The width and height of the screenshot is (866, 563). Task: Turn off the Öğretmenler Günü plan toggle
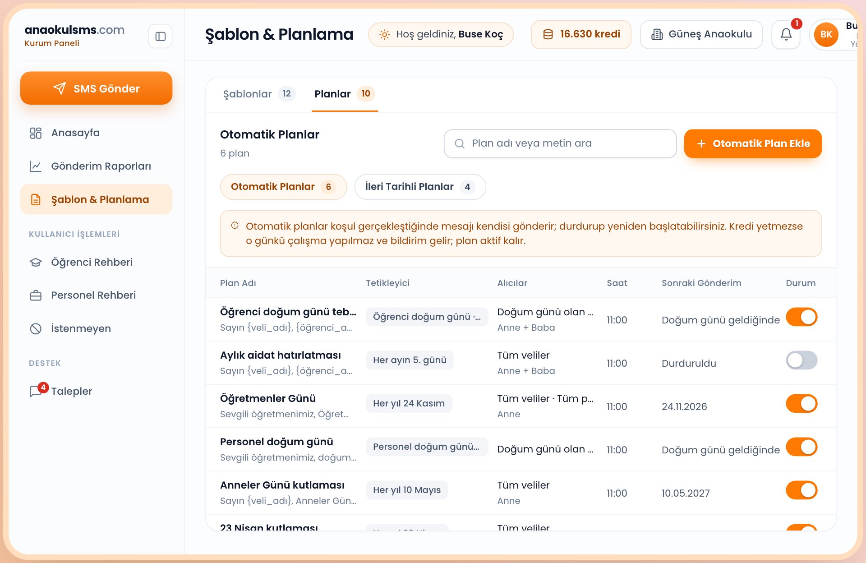802,403
